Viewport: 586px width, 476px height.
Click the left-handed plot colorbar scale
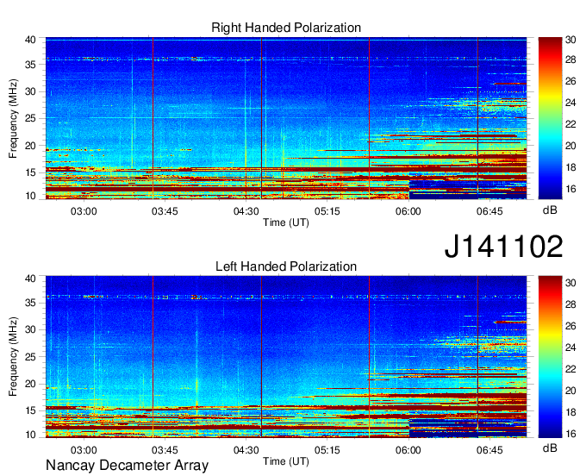coord(550,357)
